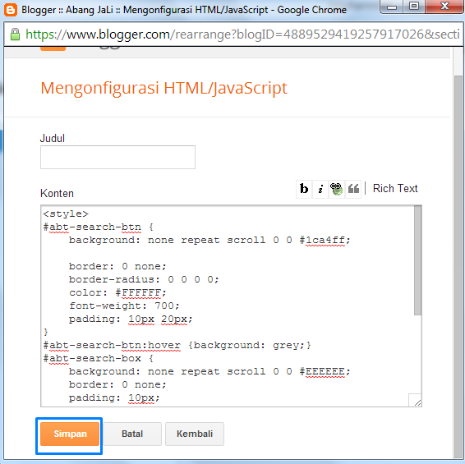The image size is (465, 464).
Task: Click the 'color: #FFFFFF;' line
Action: coord(117,292)
